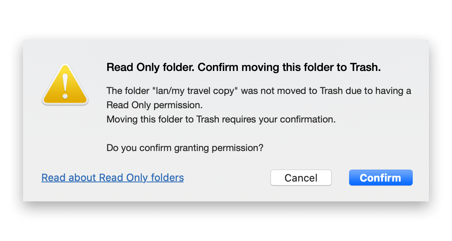The width and height of the screenshot is (452, 241).
Task: Click the yellow warning triangle icon
Action: (65, 84)
